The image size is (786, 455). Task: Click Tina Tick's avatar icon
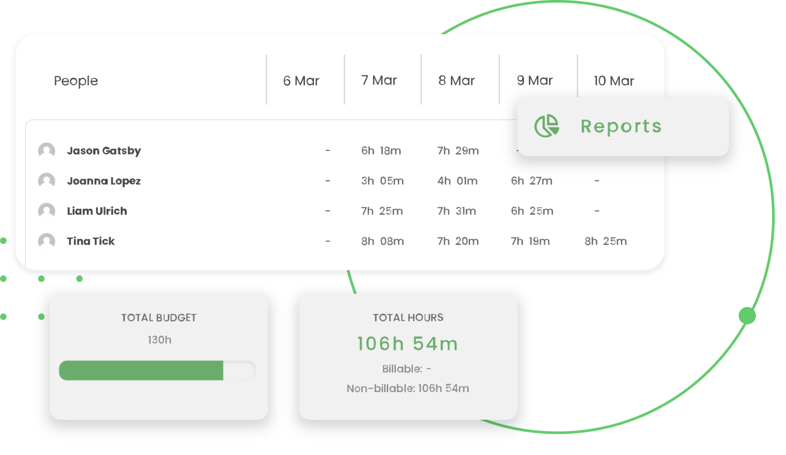(x=47, y=241)
